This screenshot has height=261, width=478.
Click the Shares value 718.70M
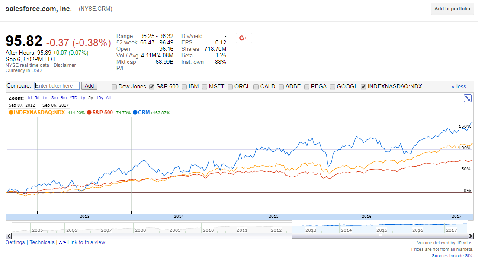[215, 49]
